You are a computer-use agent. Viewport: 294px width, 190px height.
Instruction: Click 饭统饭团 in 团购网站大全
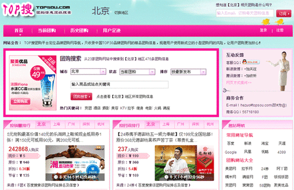coord(281,177)
